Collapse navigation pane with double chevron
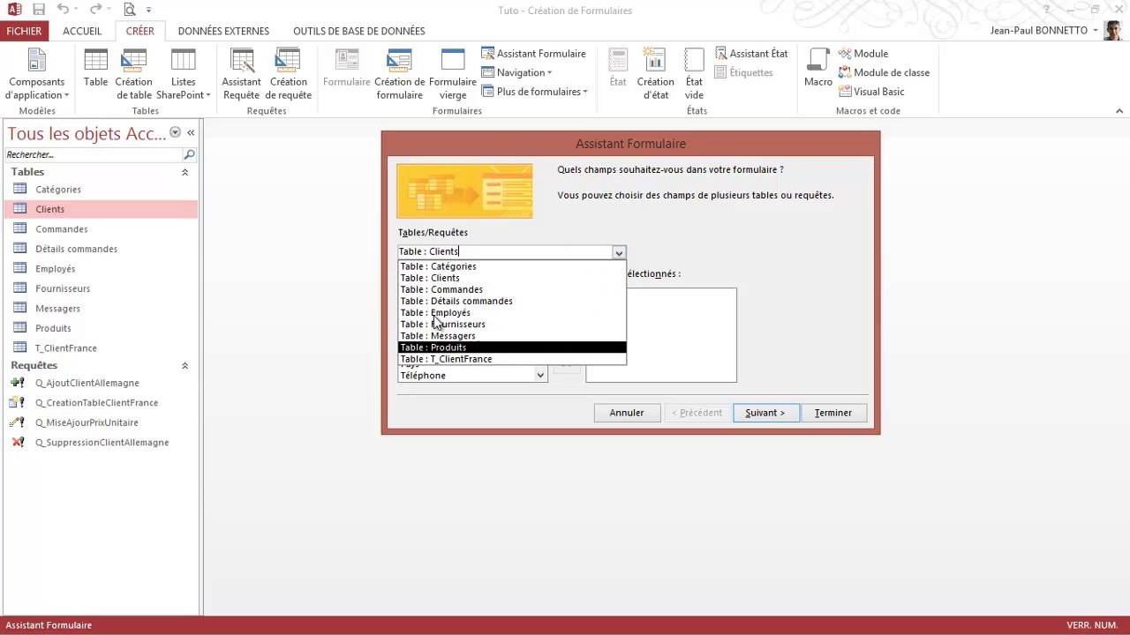The width and height of the screenshot is (1130, 635). tap(190, 132)
